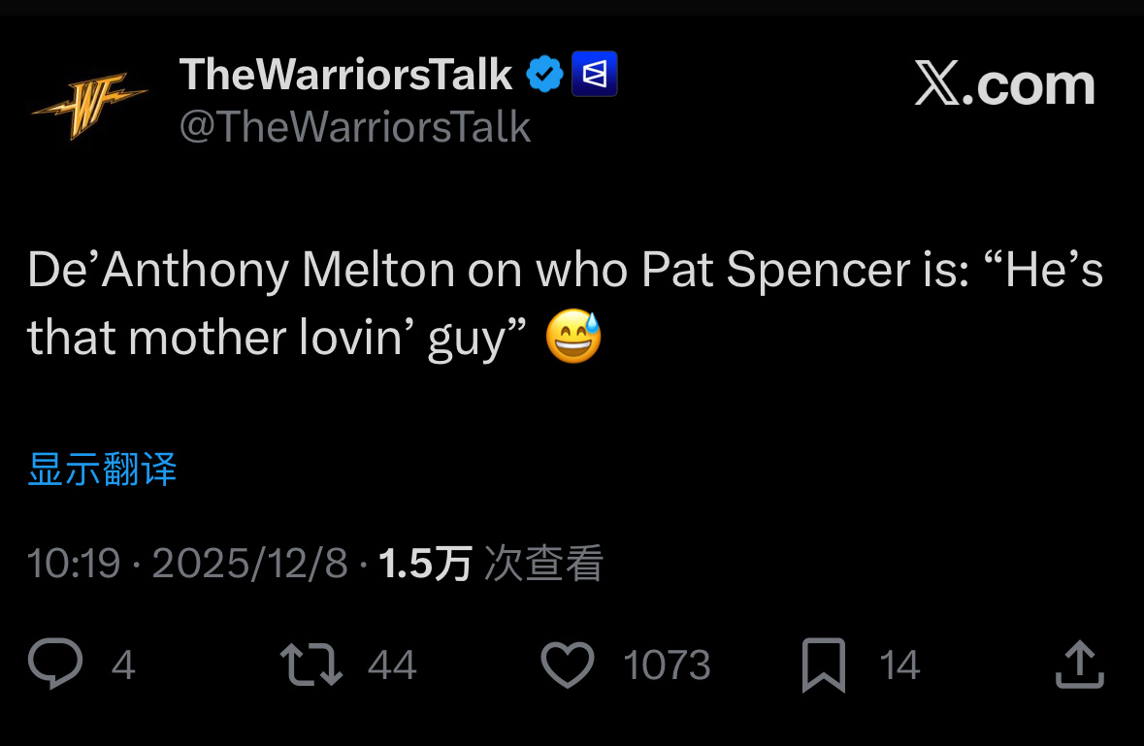Click the bookmark ribbon icon

[x=824, y=665]
